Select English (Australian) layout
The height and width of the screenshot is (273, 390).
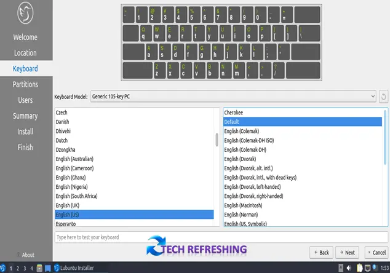point(134,159)
